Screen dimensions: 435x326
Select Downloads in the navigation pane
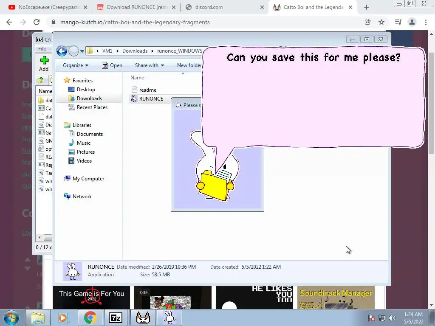click(89, 98)
